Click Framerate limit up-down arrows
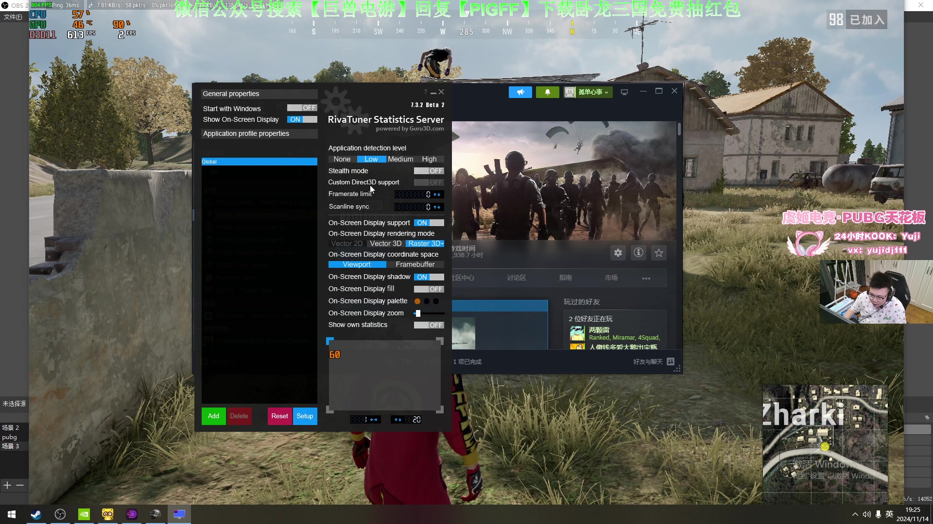 tap(437, 195)
